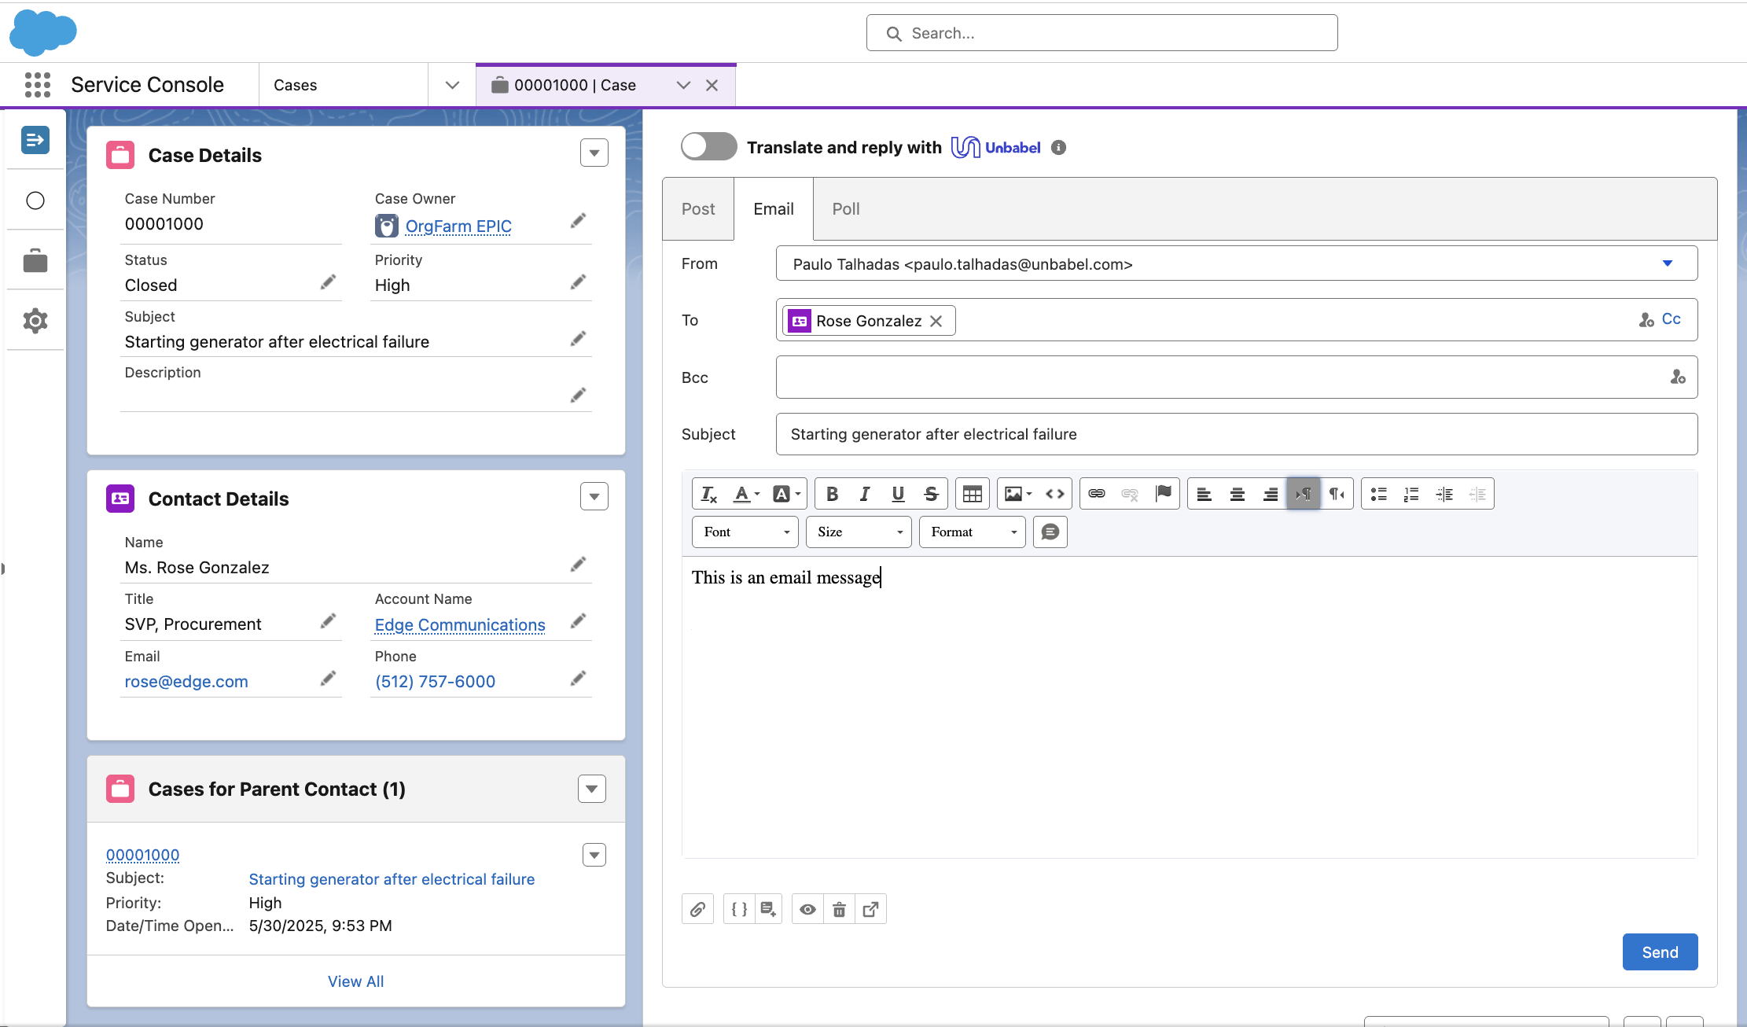Viewport: 1747px width, 1027px height.
Task: Click the remove formatting icon
Action: coord(708,494)
